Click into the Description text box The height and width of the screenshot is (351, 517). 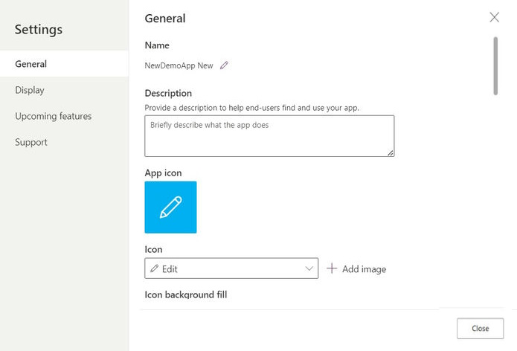point(269,135)
